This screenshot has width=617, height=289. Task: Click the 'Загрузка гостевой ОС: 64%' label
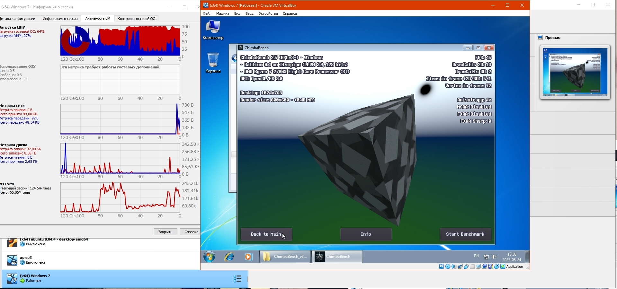coord(22,31)
